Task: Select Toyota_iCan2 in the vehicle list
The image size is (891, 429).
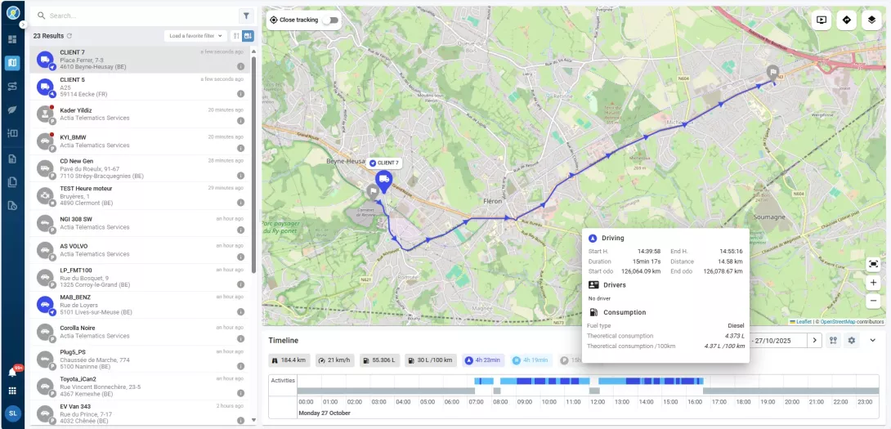Action: [x=139, y=387]
